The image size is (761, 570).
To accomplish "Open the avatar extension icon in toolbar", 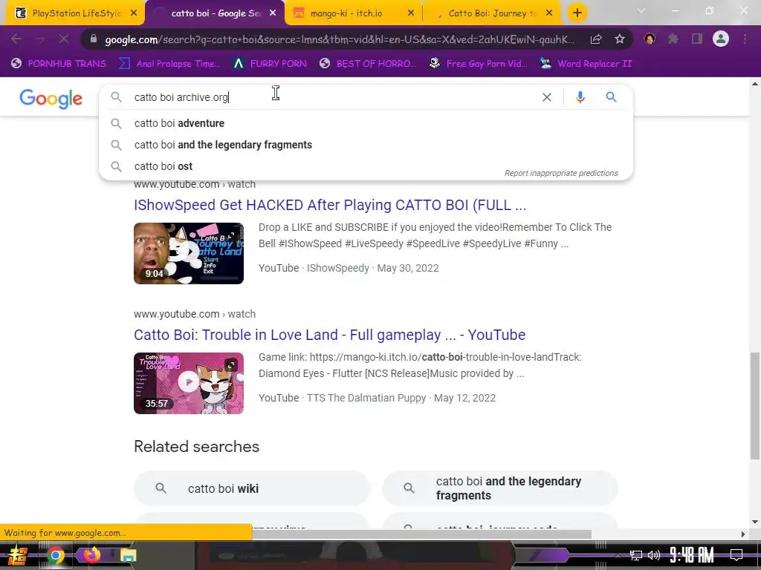I will pyautogui.click(x=650, y=39).
